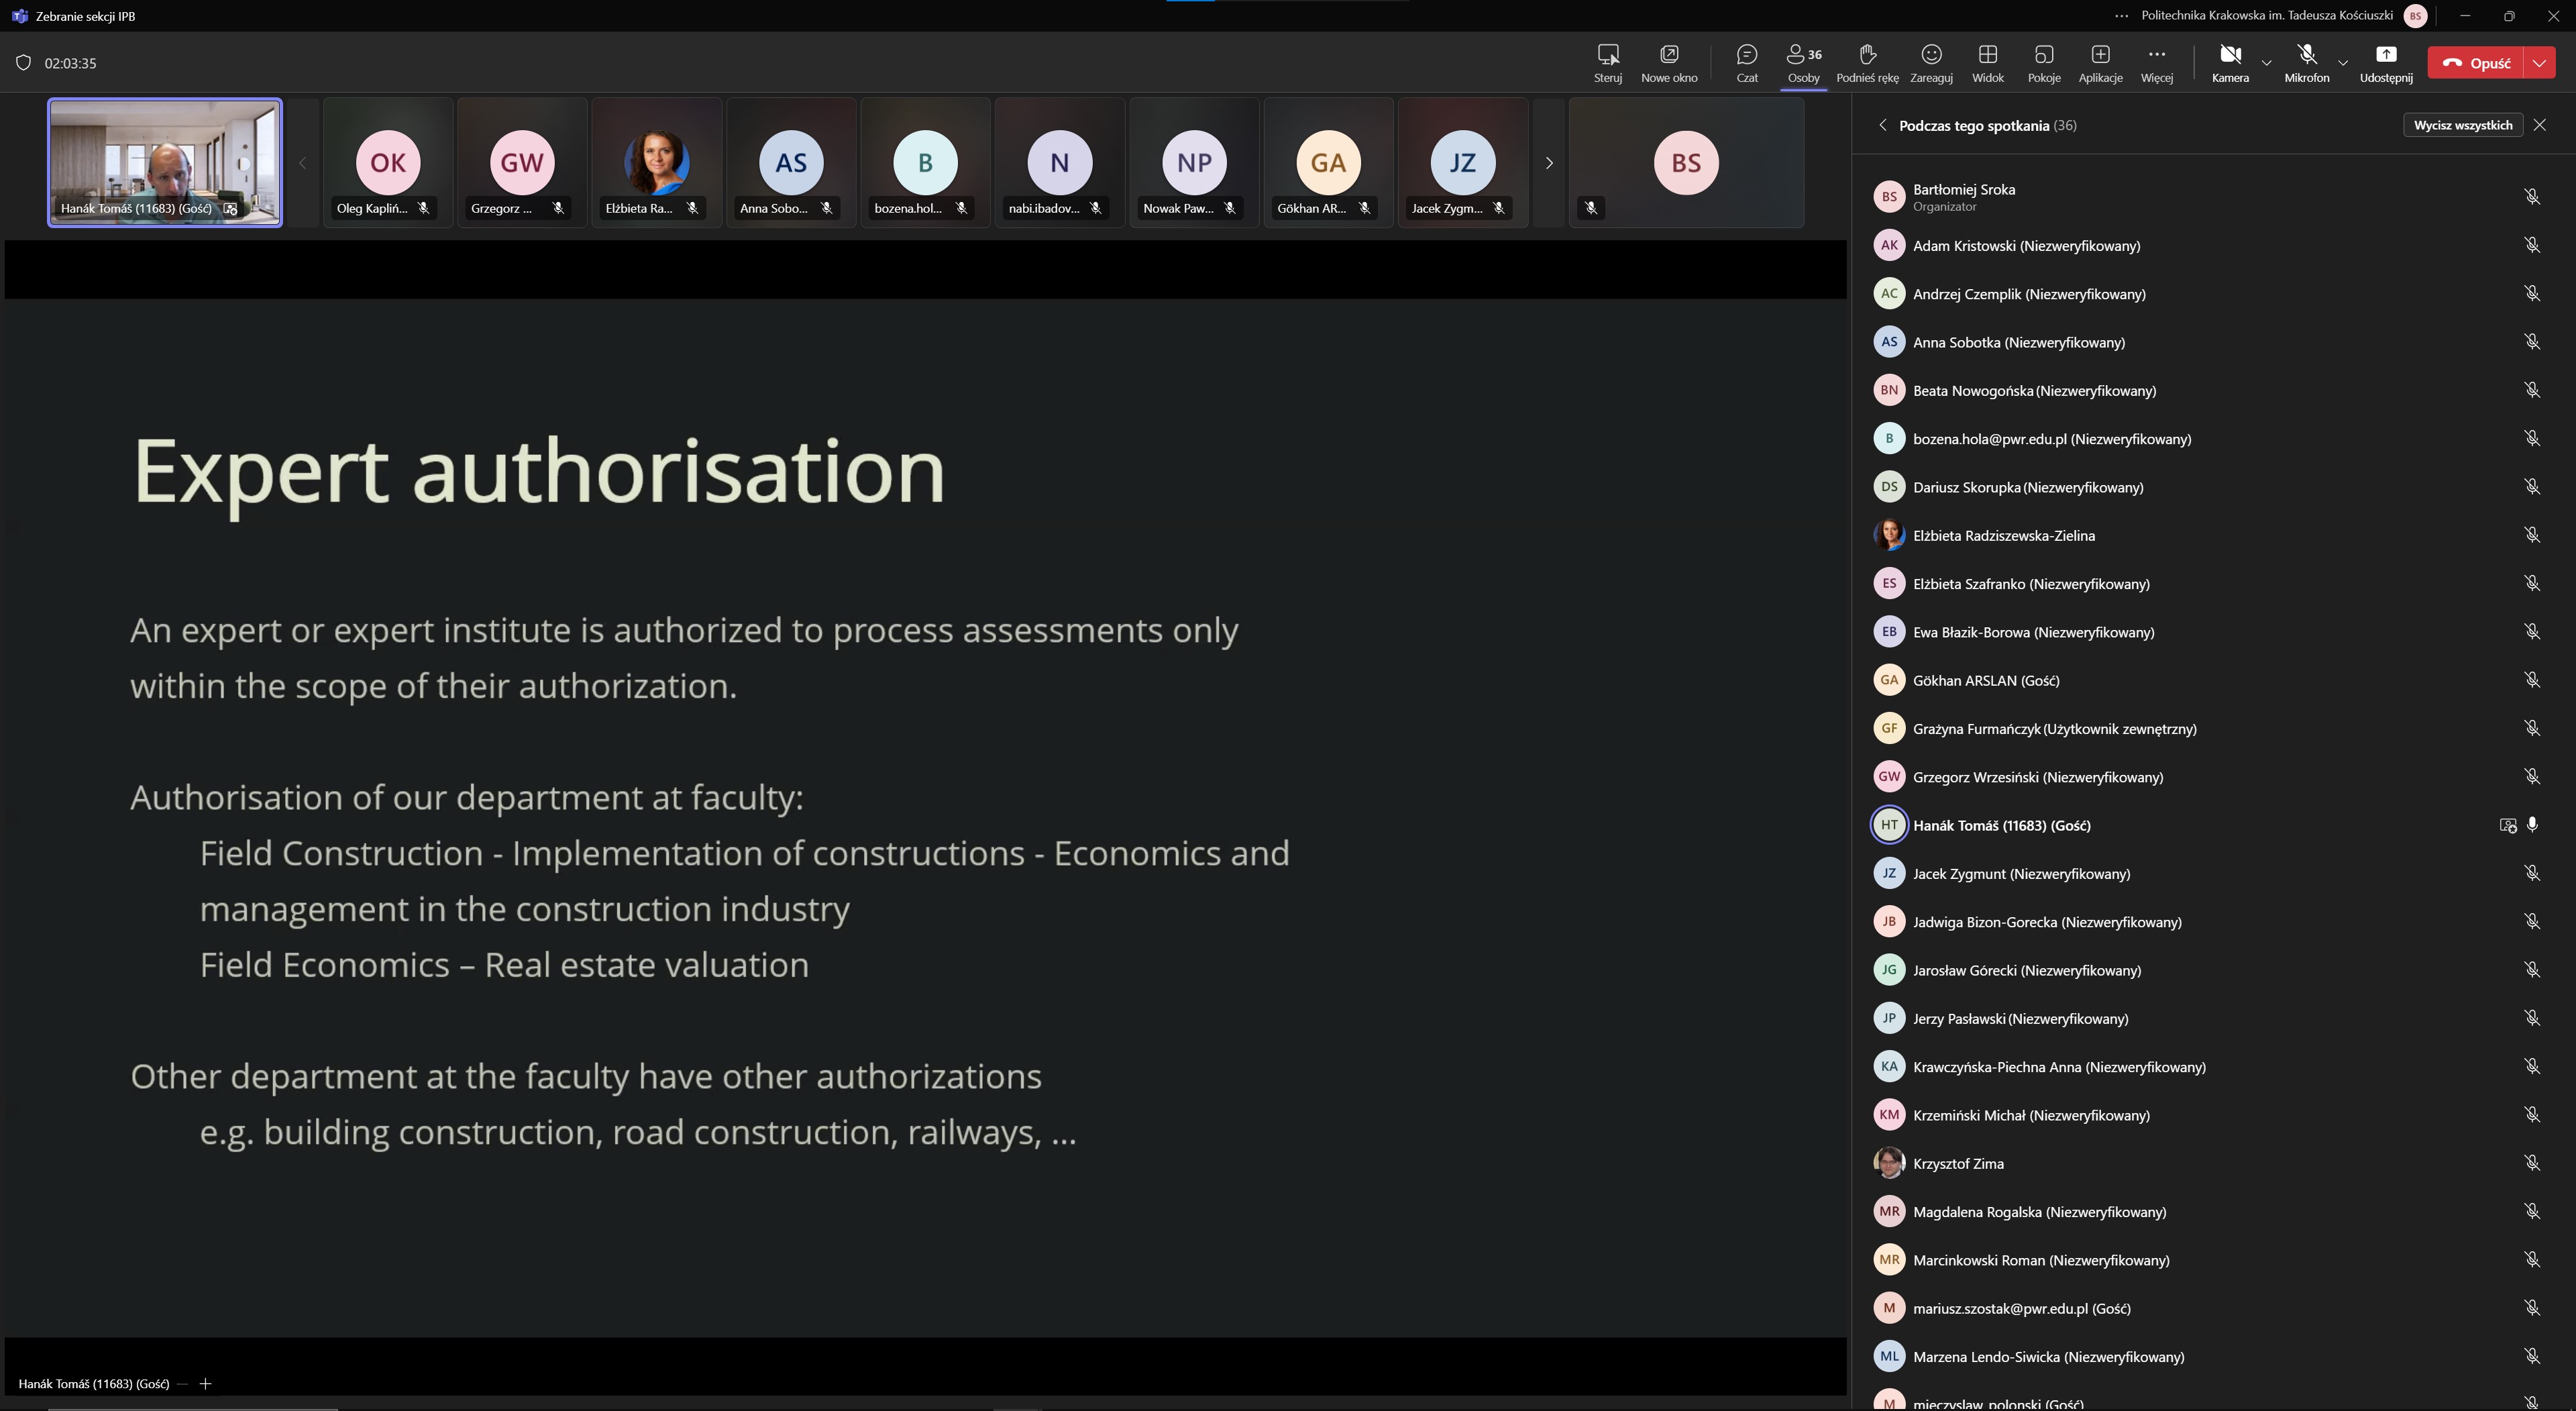Open the Zareaguj reactions menu
2576x1411 pixels.
(1930, 62)
